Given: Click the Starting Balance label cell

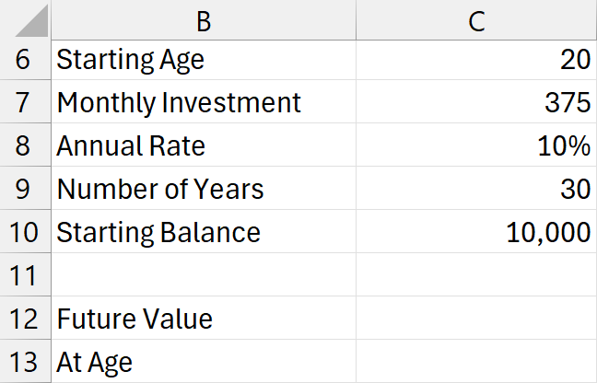Looking at the screenshot, I should [204, 232].
